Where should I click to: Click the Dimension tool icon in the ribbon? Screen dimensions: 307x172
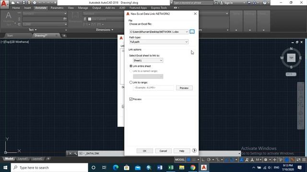(75, 16)
